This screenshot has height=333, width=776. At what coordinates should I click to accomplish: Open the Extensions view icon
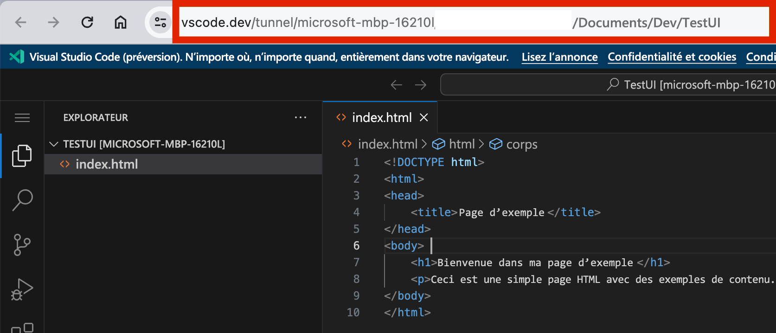click(x=22, y=328)
